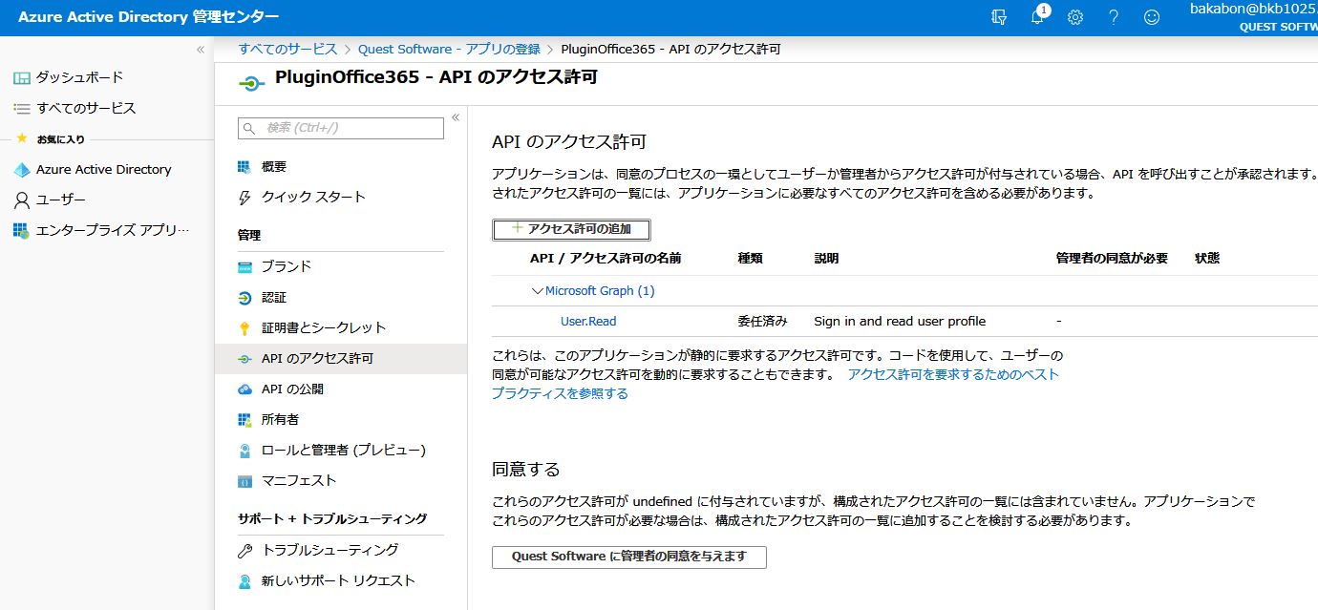Click the Owners (所有者) icon
This screenshot has height=610, width=1318.
[244, 419]
